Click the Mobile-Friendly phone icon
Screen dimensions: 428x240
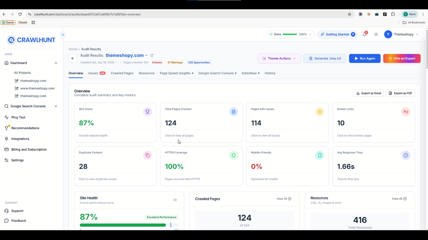(x=320, y=155)
